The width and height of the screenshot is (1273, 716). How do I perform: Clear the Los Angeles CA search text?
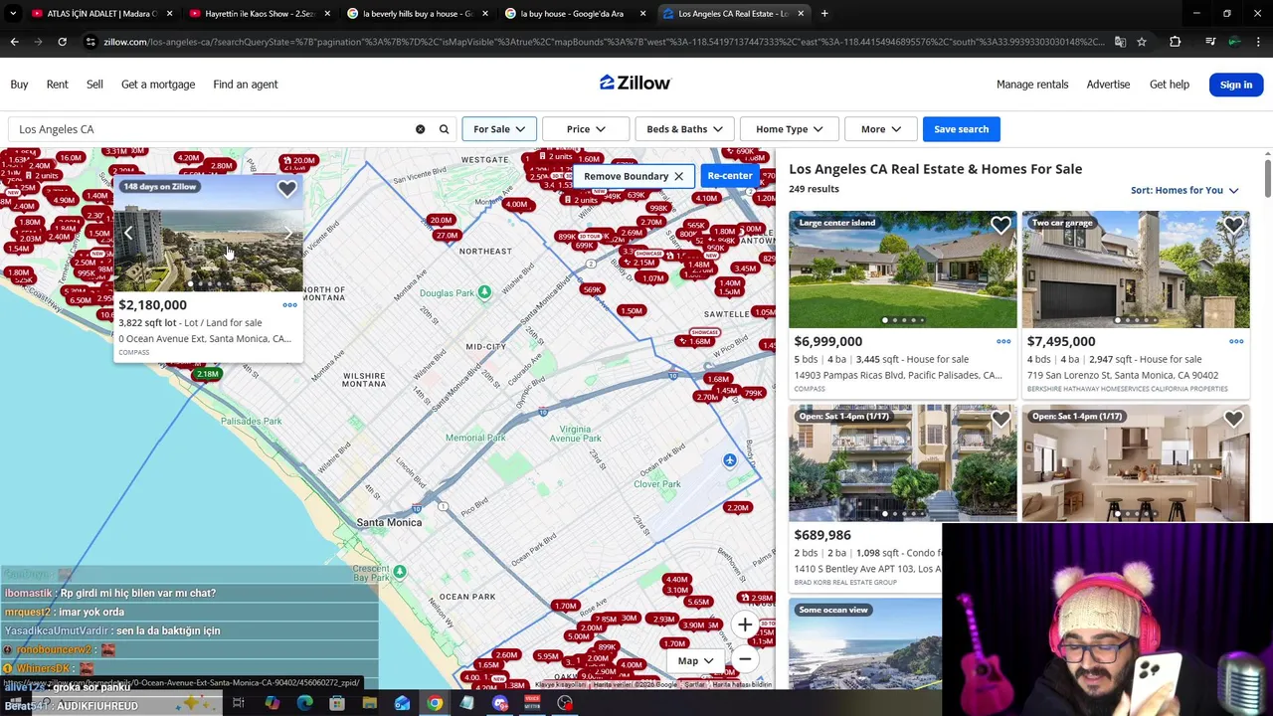pos(420,129)
